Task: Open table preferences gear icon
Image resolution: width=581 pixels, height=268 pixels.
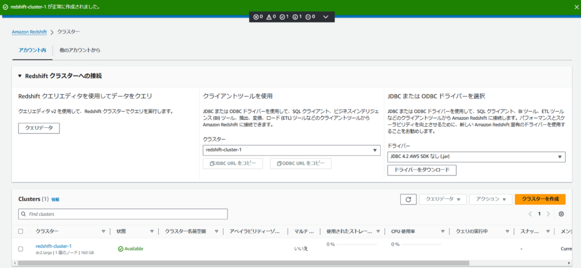Action: pyautogui.click(x=561, y=214)
